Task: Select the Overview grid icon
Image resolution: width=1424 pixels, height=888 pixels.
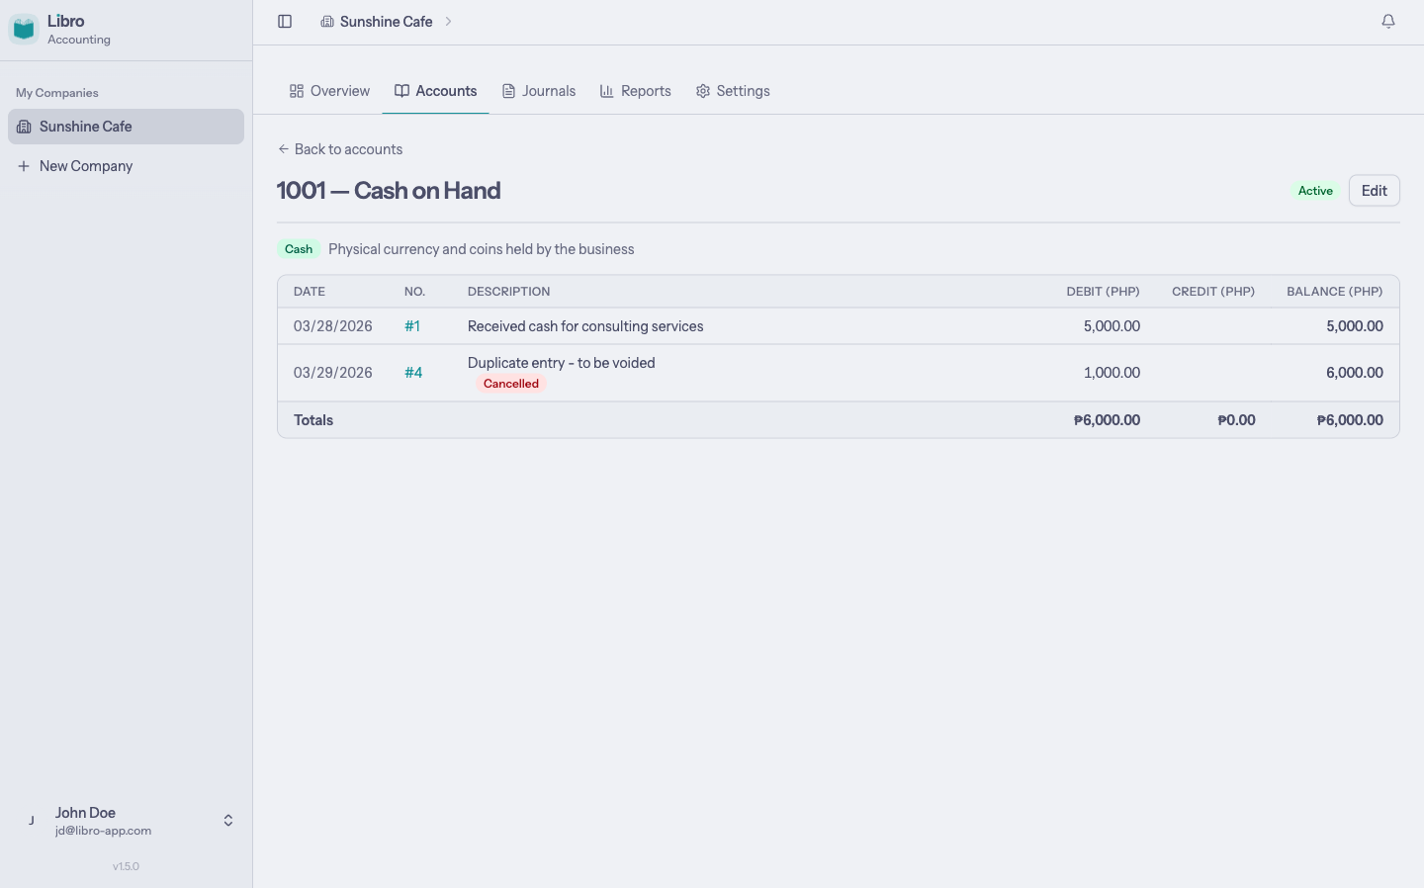Action: point(297,90)
